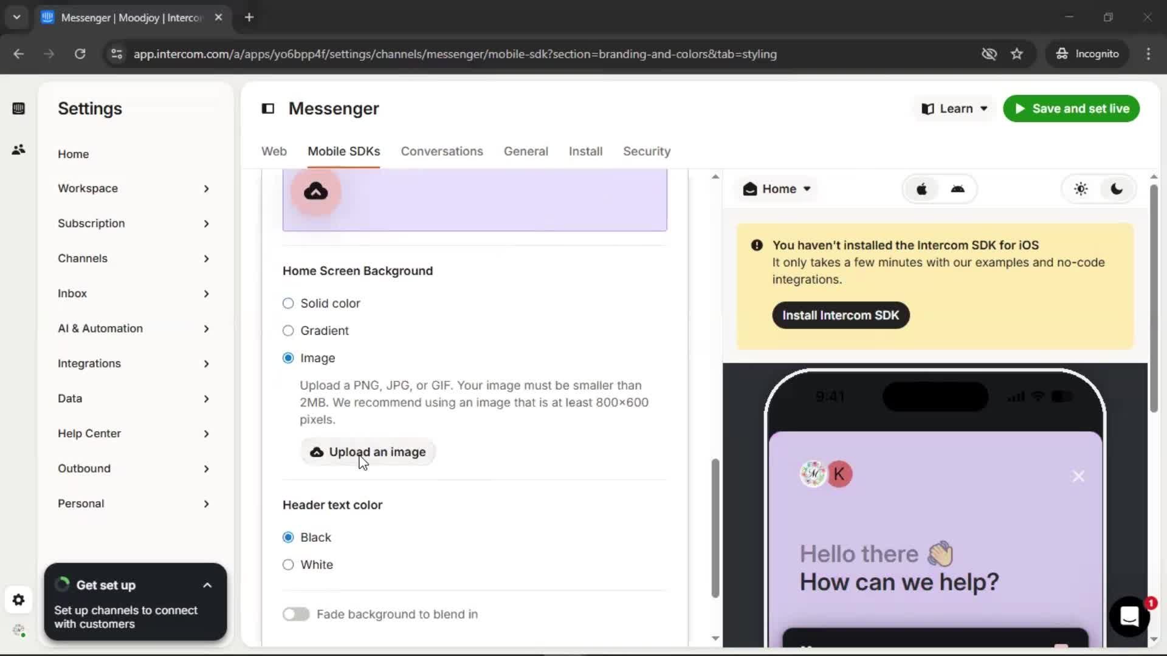Expand the Inbox settings section

[134, 293]
